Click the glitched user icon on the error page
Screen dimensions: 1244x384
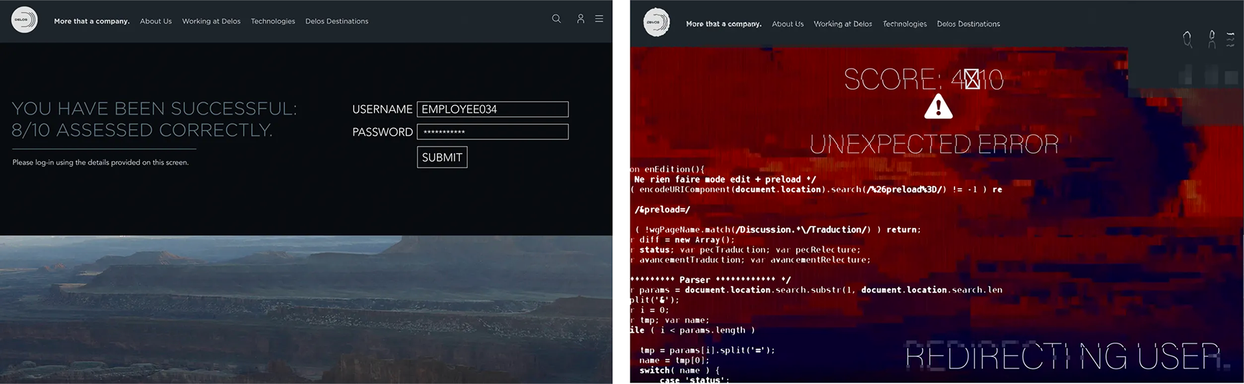[1212, 39]
